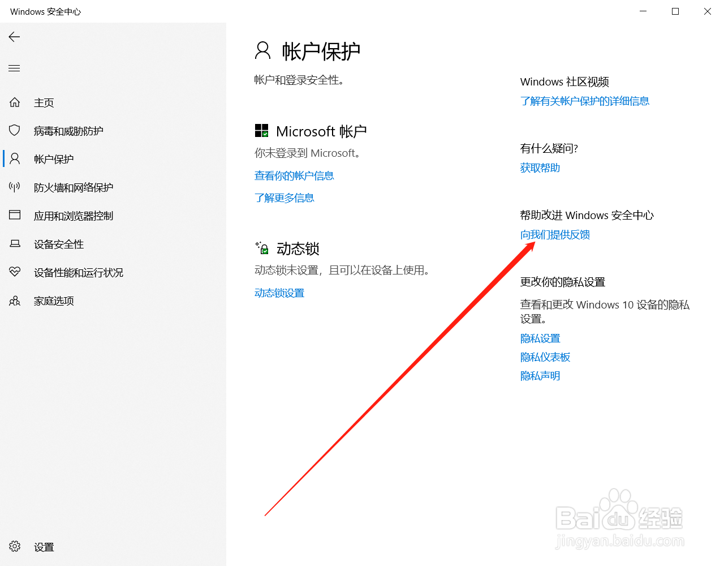Open the 查看你的帐户信息 link

294,176
